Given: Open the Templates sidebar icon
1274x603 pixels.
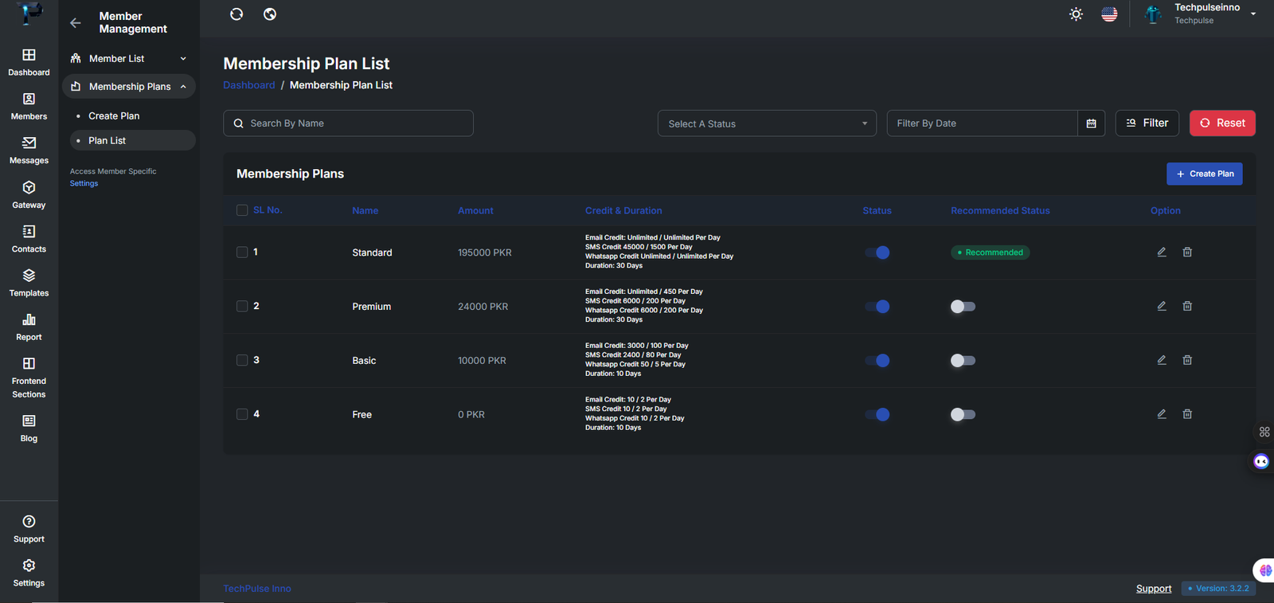Looking at the screenshot, I should [29, 283].
